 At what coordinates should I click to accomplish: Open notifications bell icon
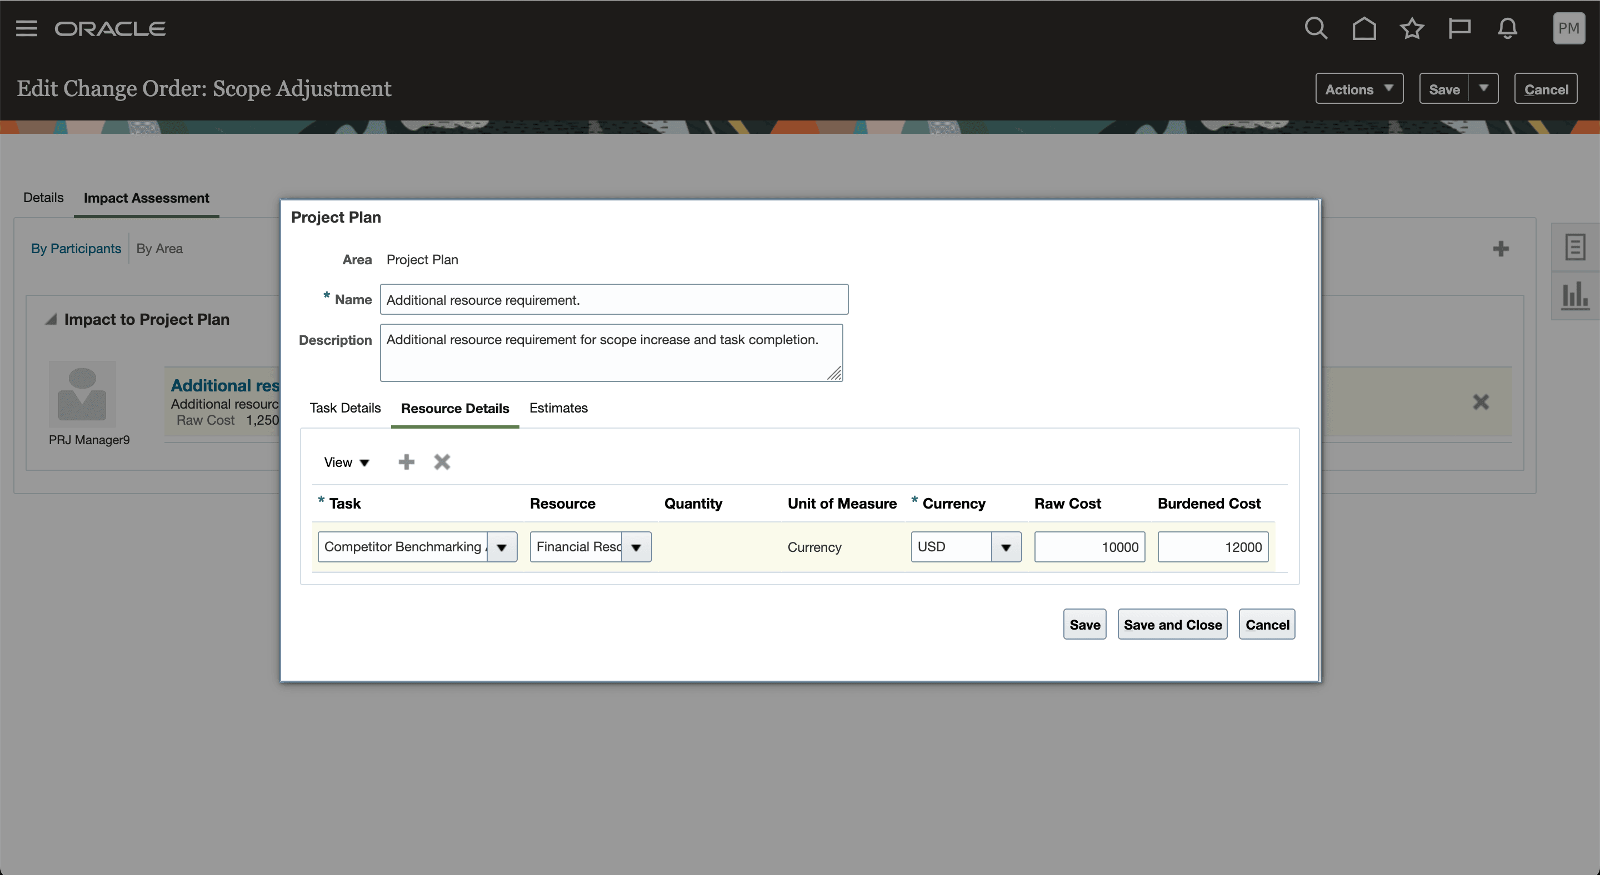tap(1507, 28)
